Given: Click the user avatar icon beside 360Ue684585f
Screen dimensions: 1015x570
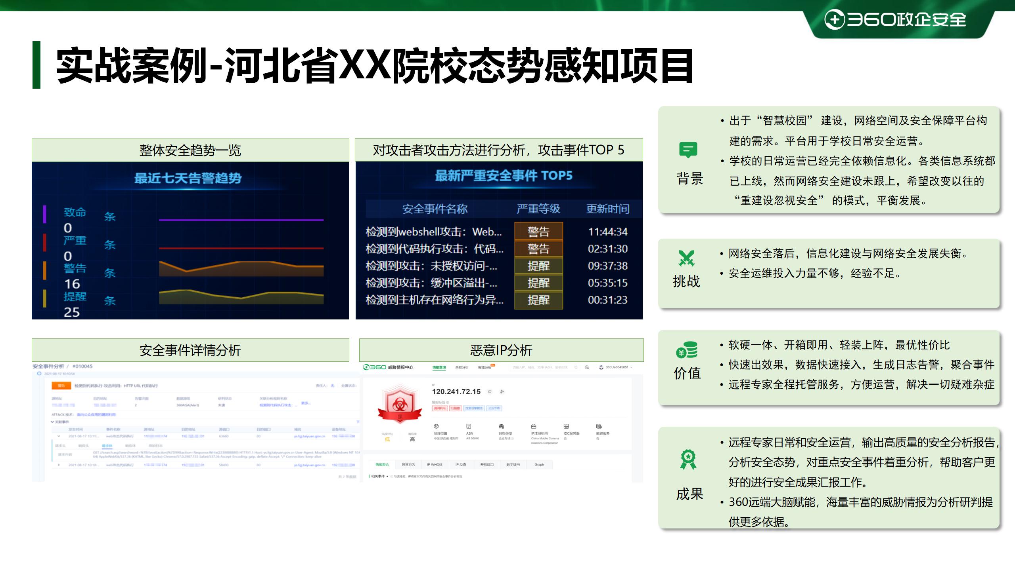Looking at the screenshot, I should point(601,367).
